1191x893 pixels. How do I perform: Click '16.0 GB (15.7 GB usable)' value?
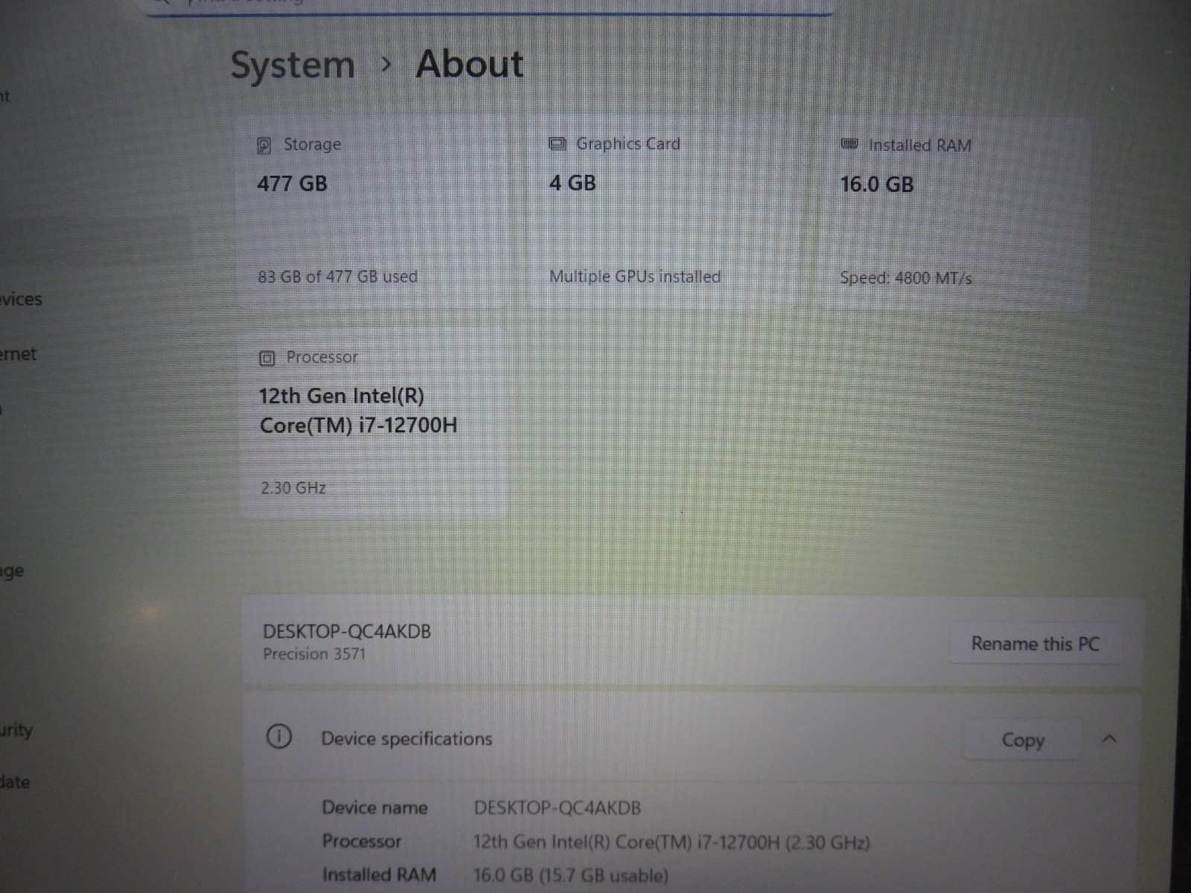pyautogui.click(x=571, y=875)
